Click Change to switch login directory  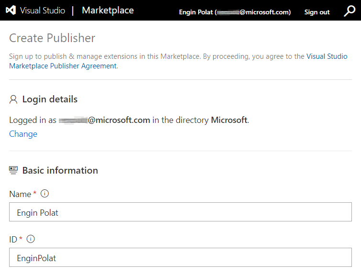(23, 134)
